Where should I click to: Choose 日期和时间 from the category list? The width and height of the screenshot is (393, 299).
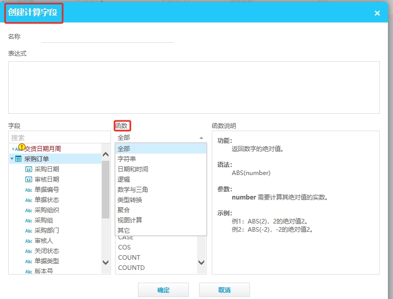tap(133, 169)
